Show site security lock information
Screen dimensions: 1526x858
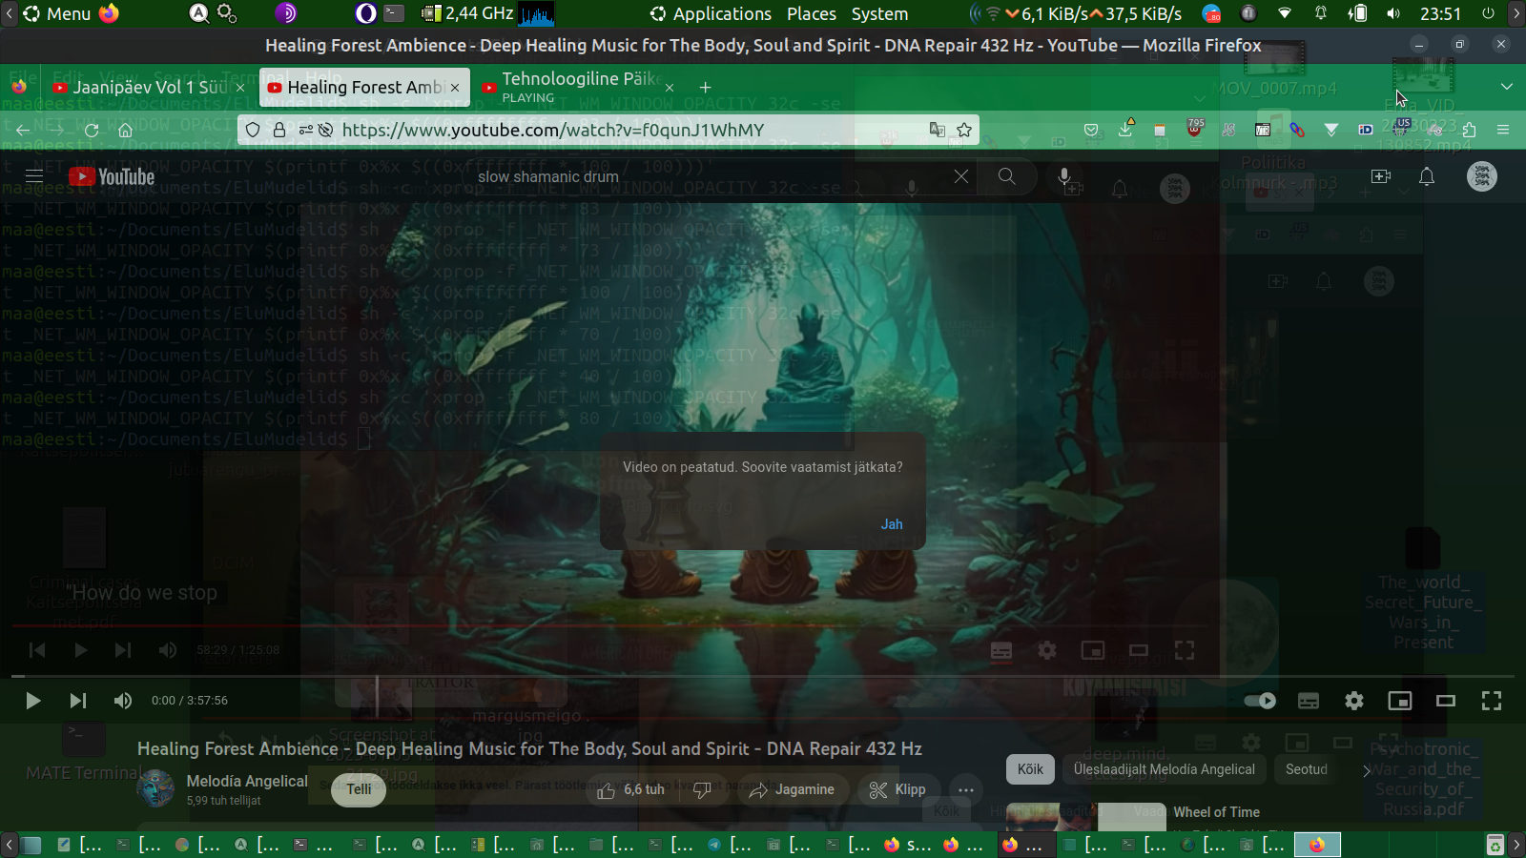click(x=279, y=130)
